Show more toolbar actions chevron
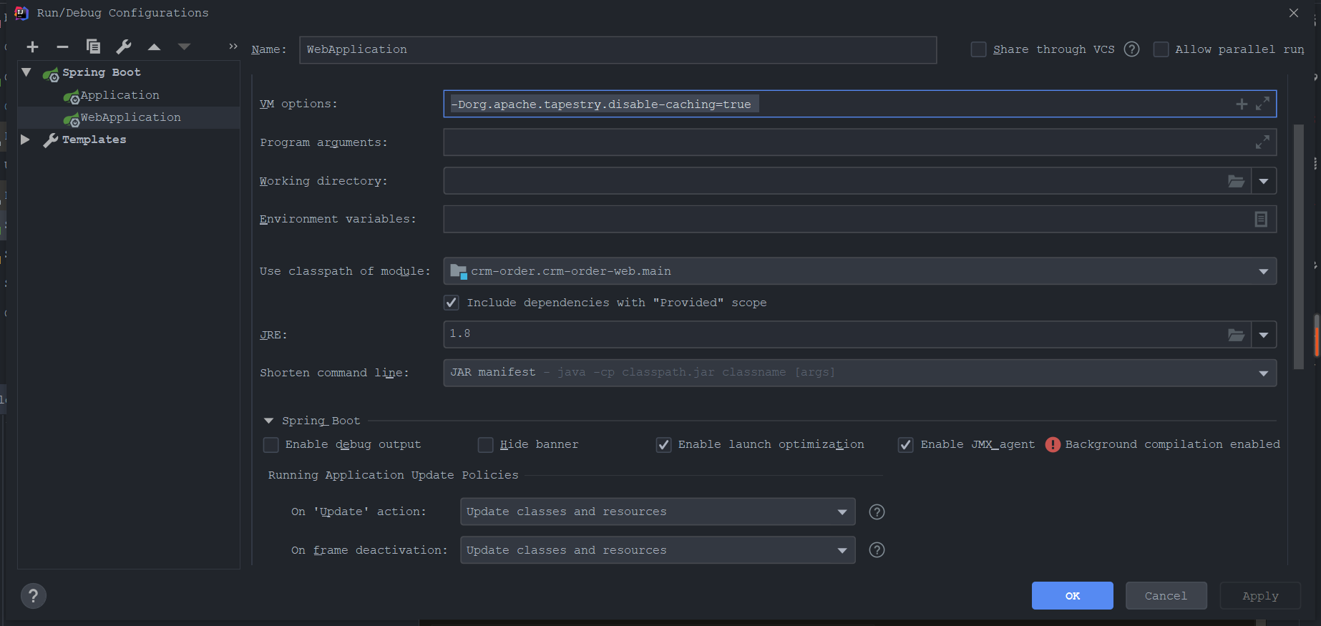 click(233, 47)
